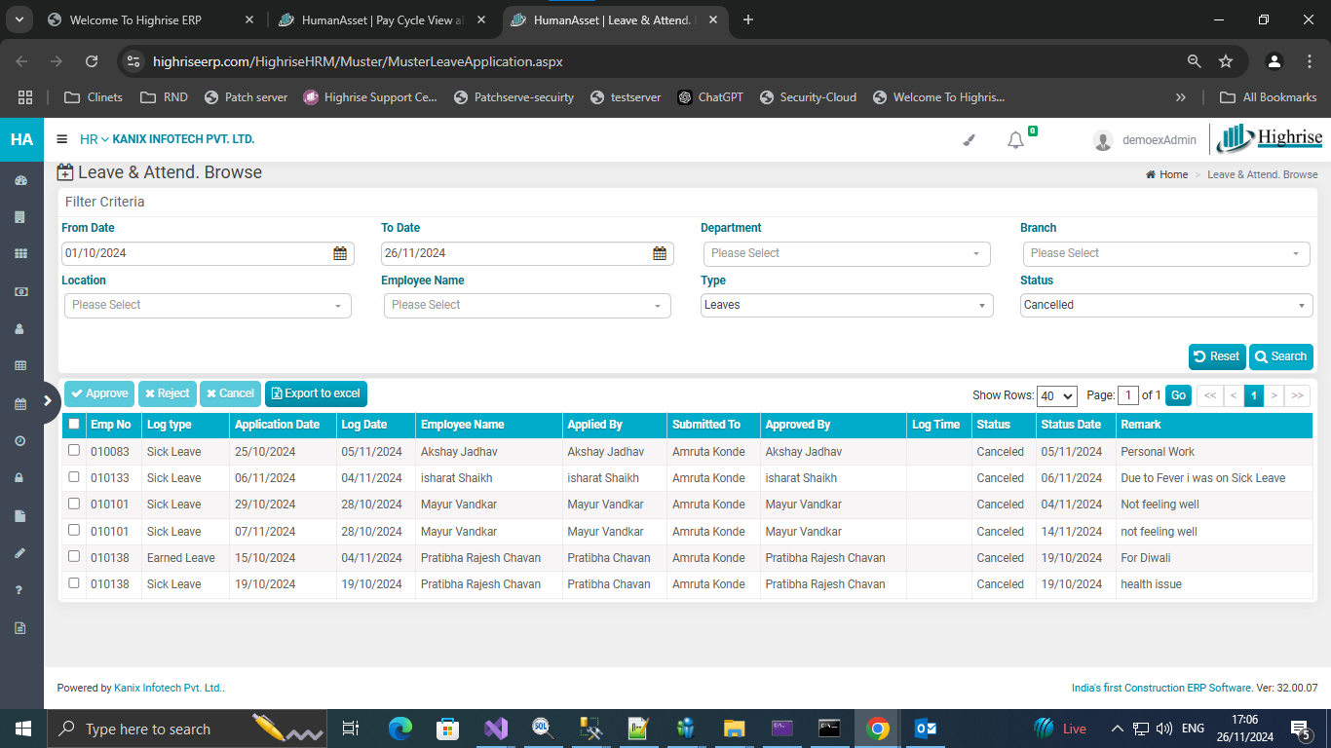This screenshot has height=748, width=1331.
Task: Open Microsoft Edge from the taskbar
Action: point(400,729)
